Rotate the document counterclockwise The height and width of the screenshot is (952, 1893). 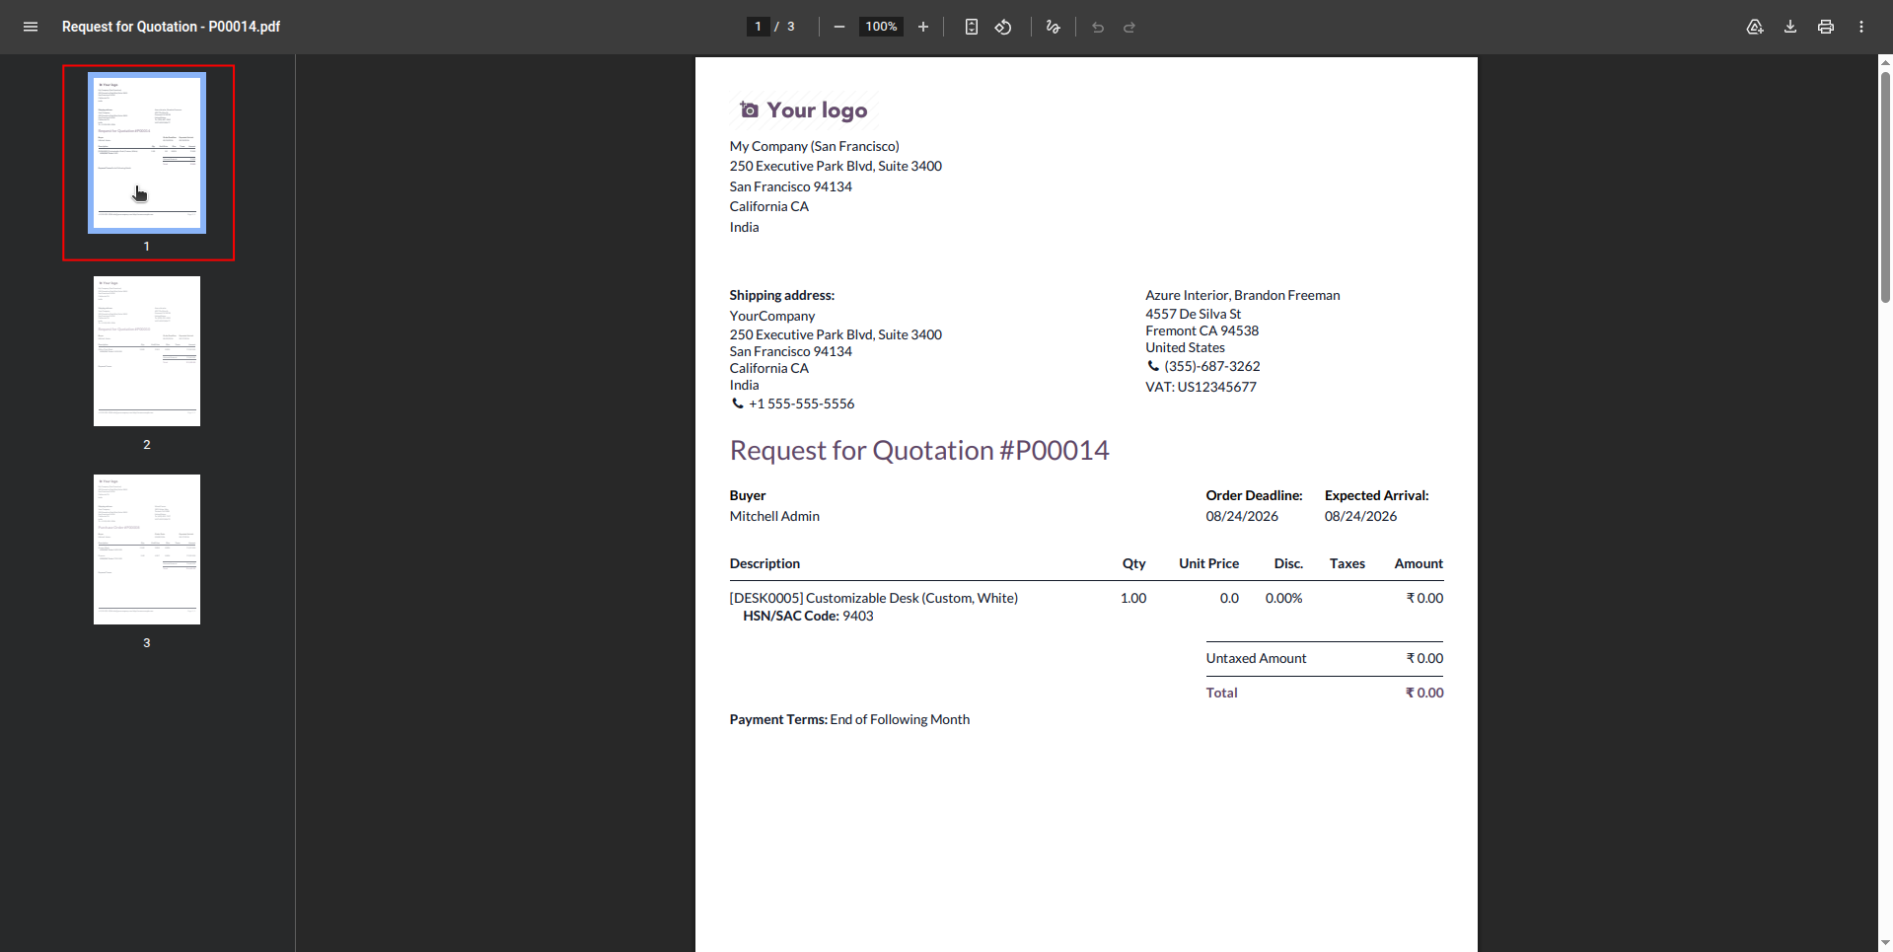tap(1003, 27)
